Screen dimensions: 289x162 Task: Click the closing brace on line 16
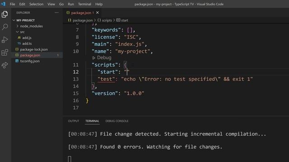[x=87, y=101]
